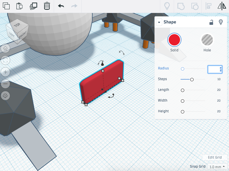This screenshot has height=171, width=229.
Task: Zoom out with the minus button
Action: (x=5, y=84)
